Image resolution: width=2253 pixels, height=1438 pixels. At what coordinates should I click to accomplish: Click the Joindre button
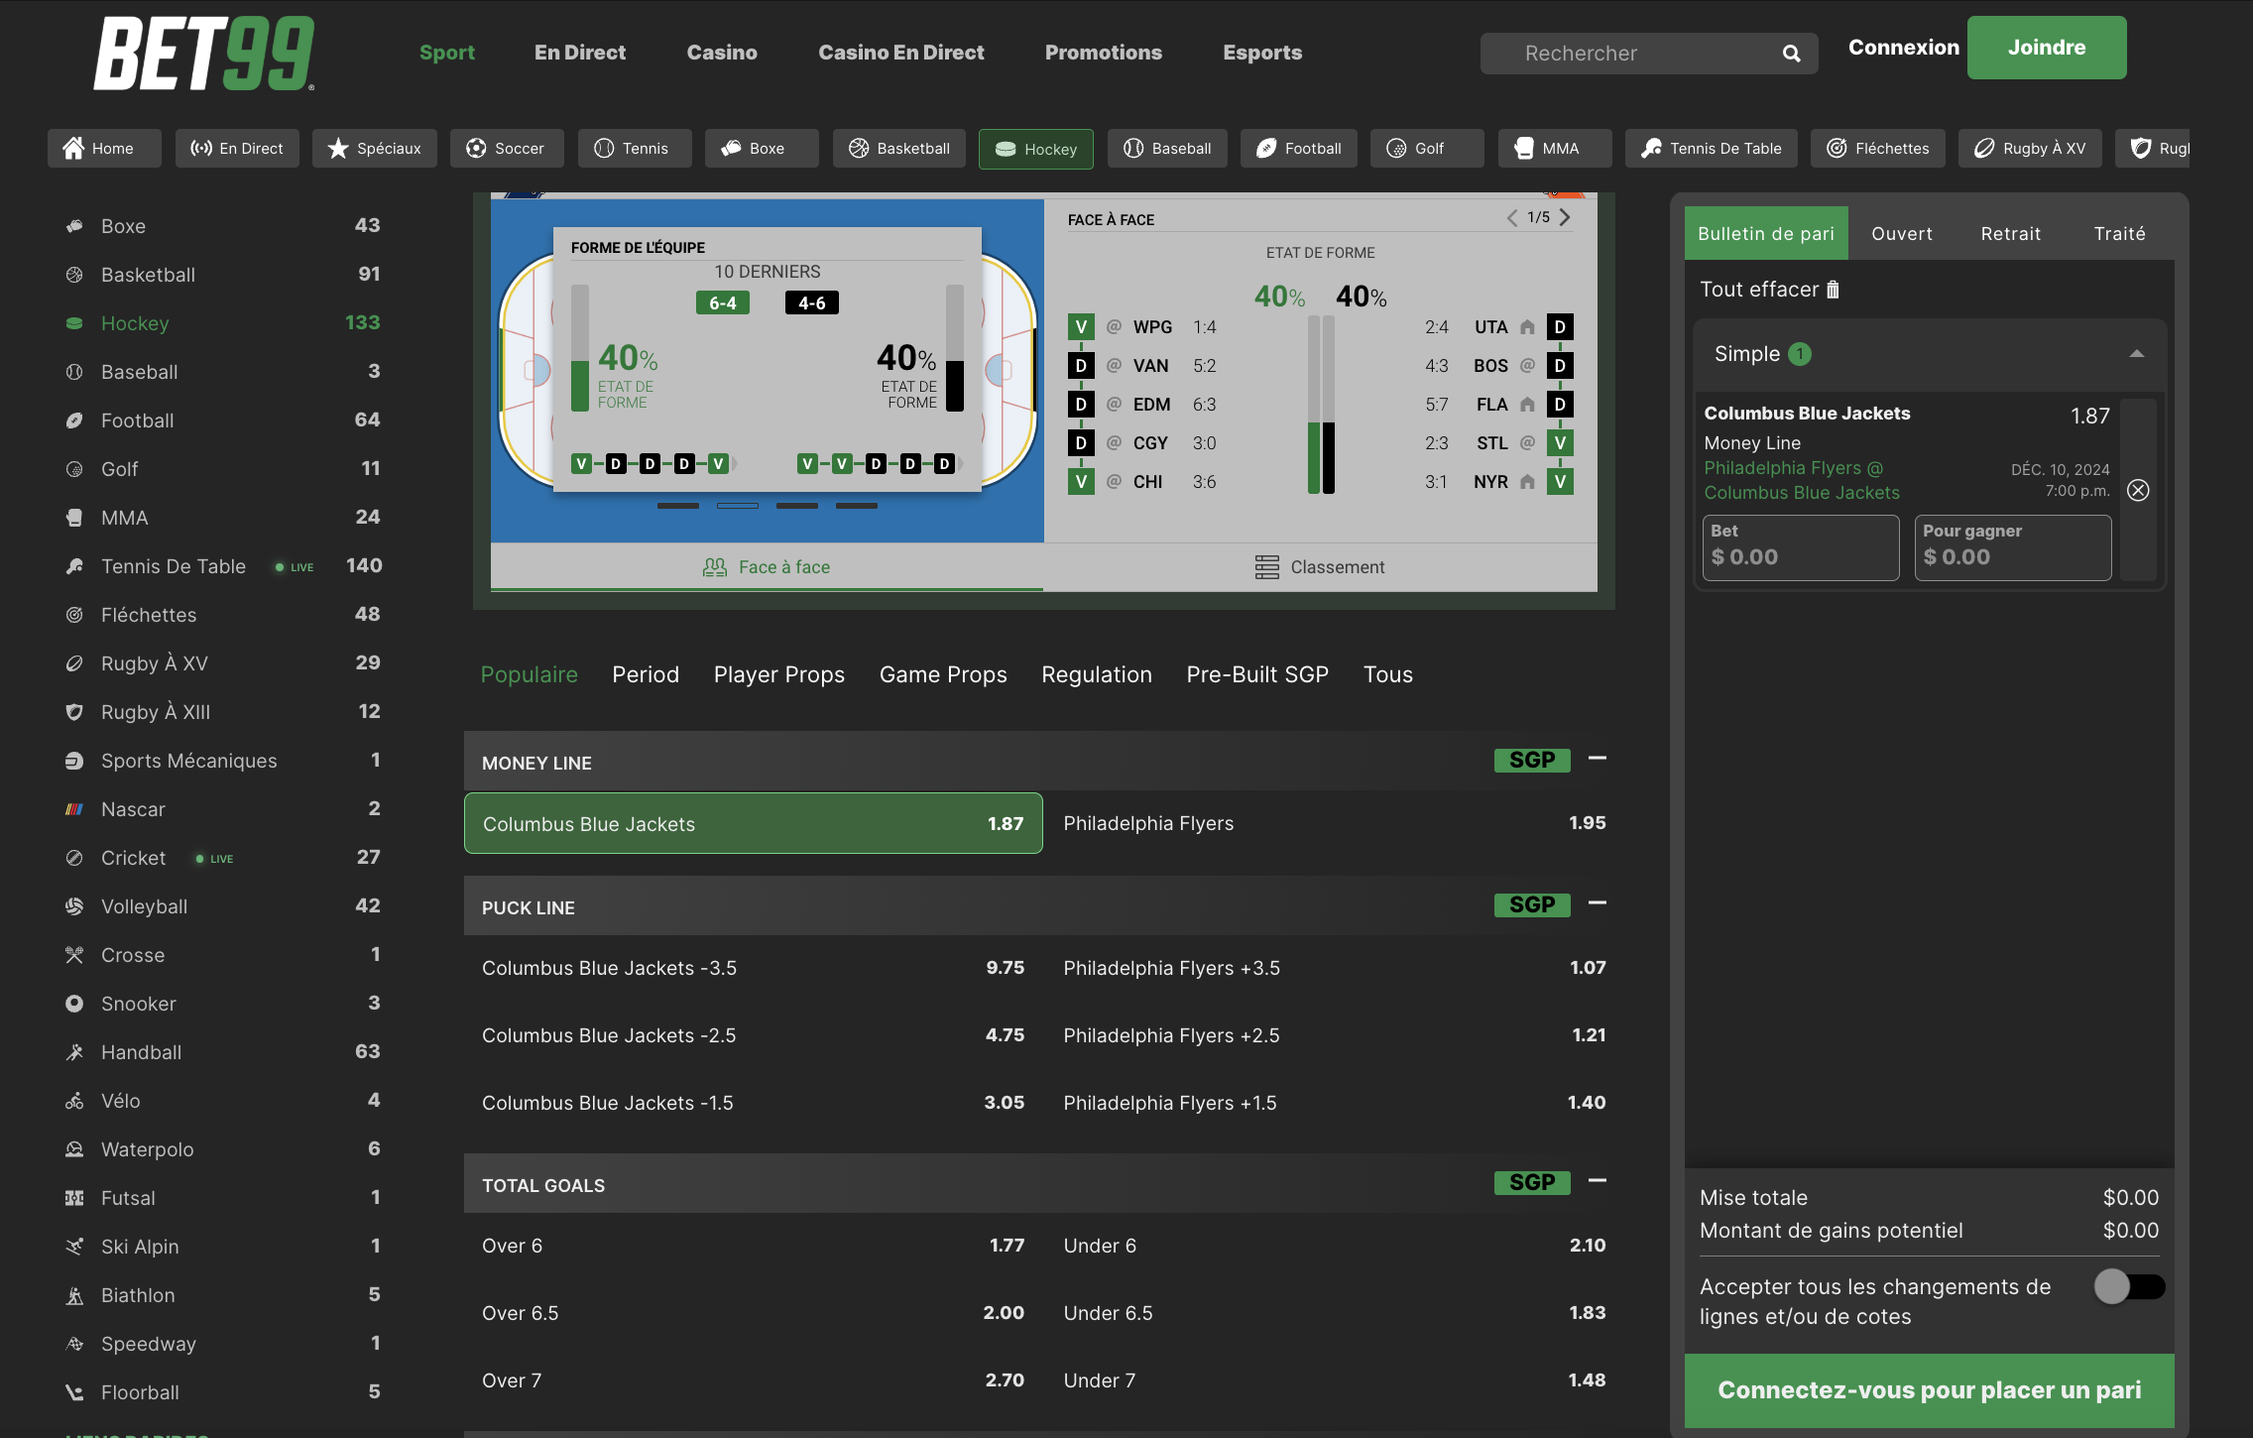(x=2047, y=48)
